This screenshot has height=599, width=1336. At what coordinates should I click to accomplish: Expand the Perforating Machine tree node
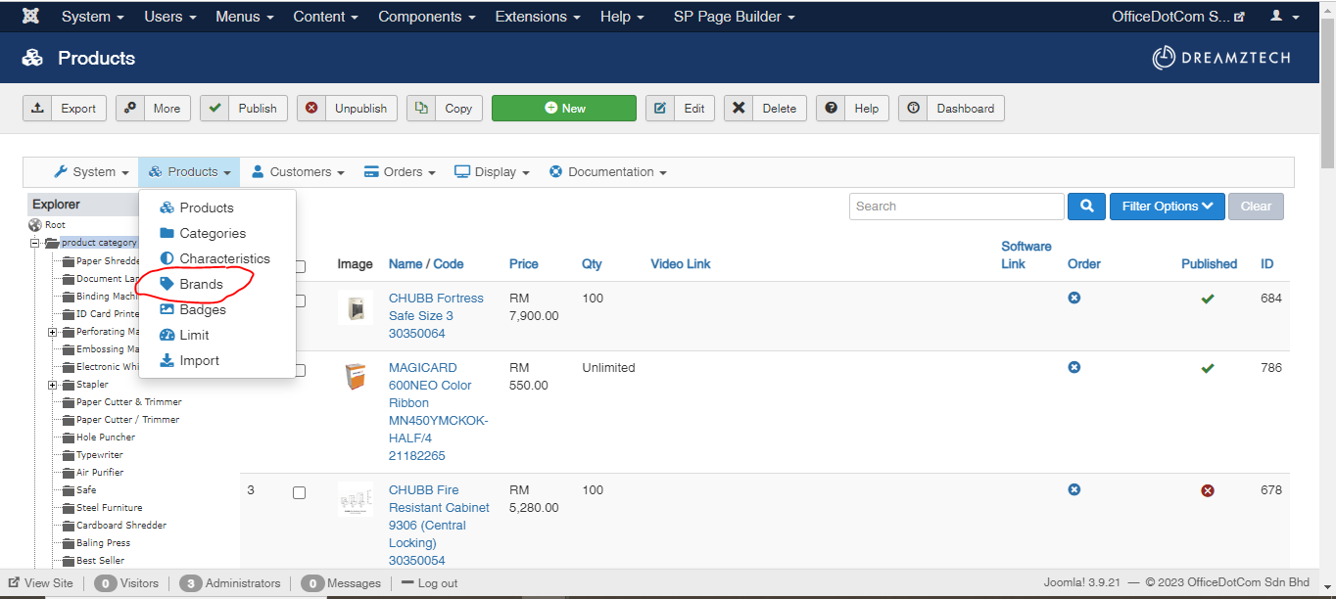(x=52, y=332)
